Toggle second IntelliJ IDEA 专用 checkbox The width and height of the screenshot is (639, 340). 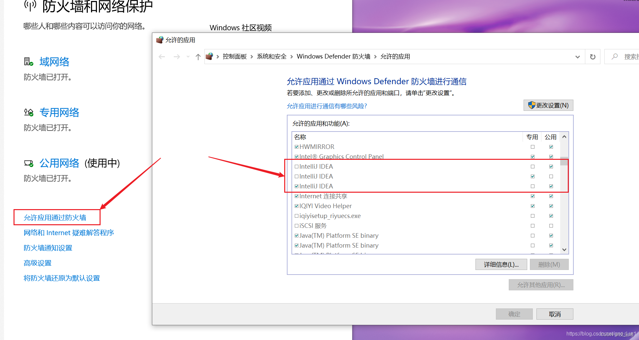(532, 176)
